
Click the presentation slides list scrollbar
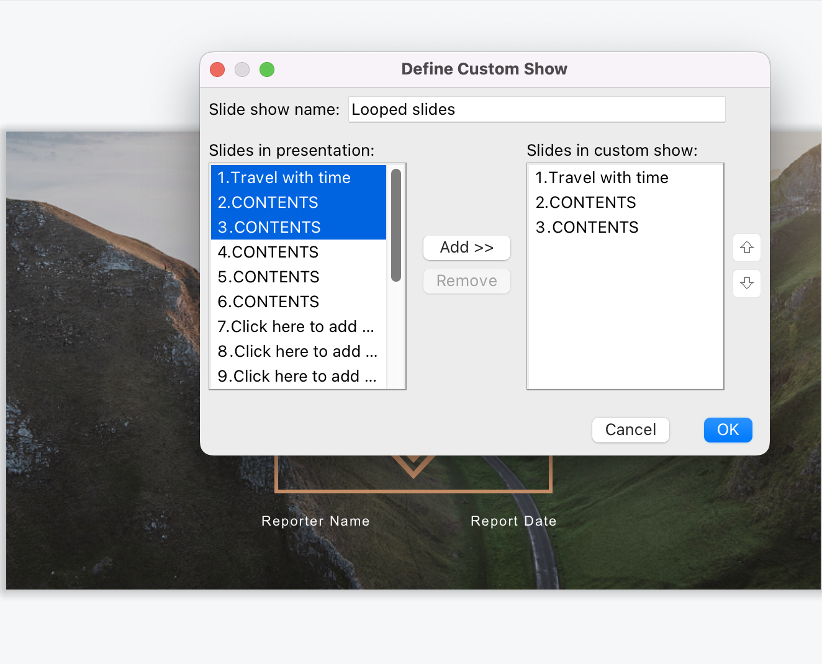click(396, 225)
